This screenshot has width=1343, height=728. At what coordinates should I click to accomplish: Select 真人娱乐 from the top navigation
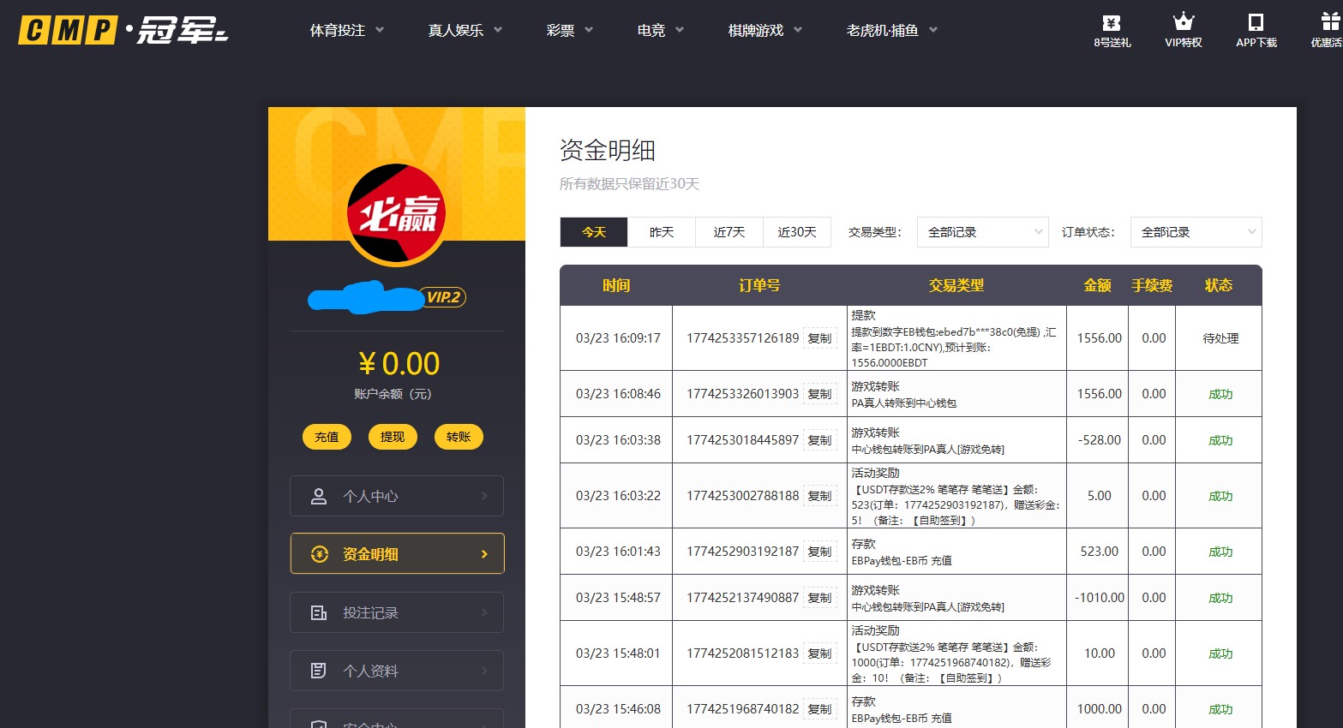[x=457, y=28]
